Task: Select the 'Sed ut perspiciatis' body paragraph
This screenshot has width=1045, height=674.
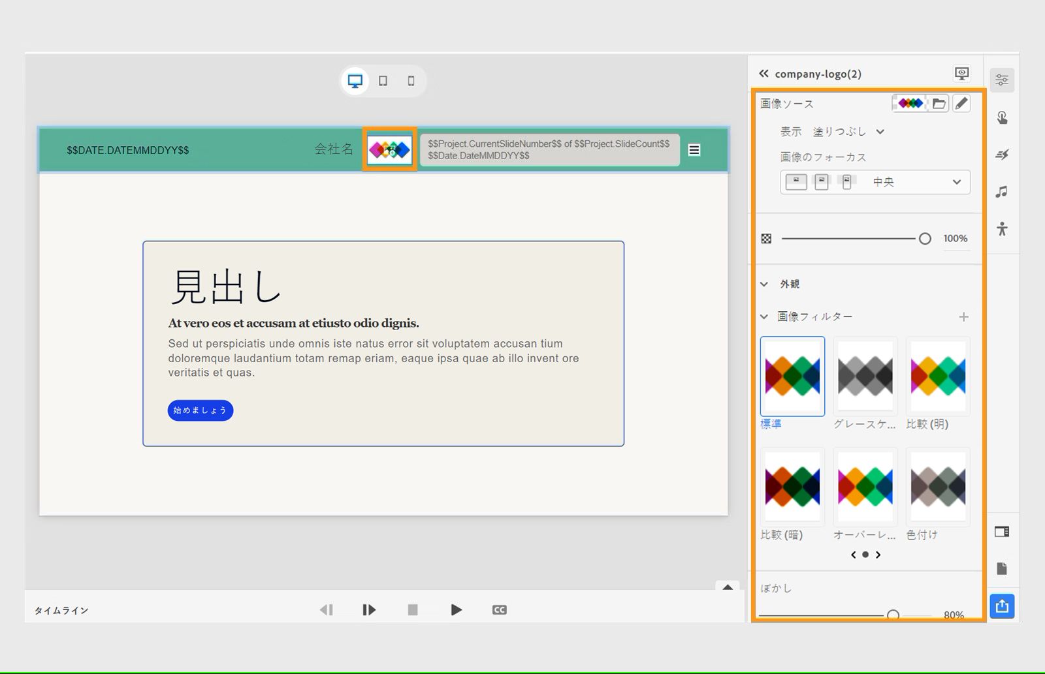Action: [x=374, y=358]
